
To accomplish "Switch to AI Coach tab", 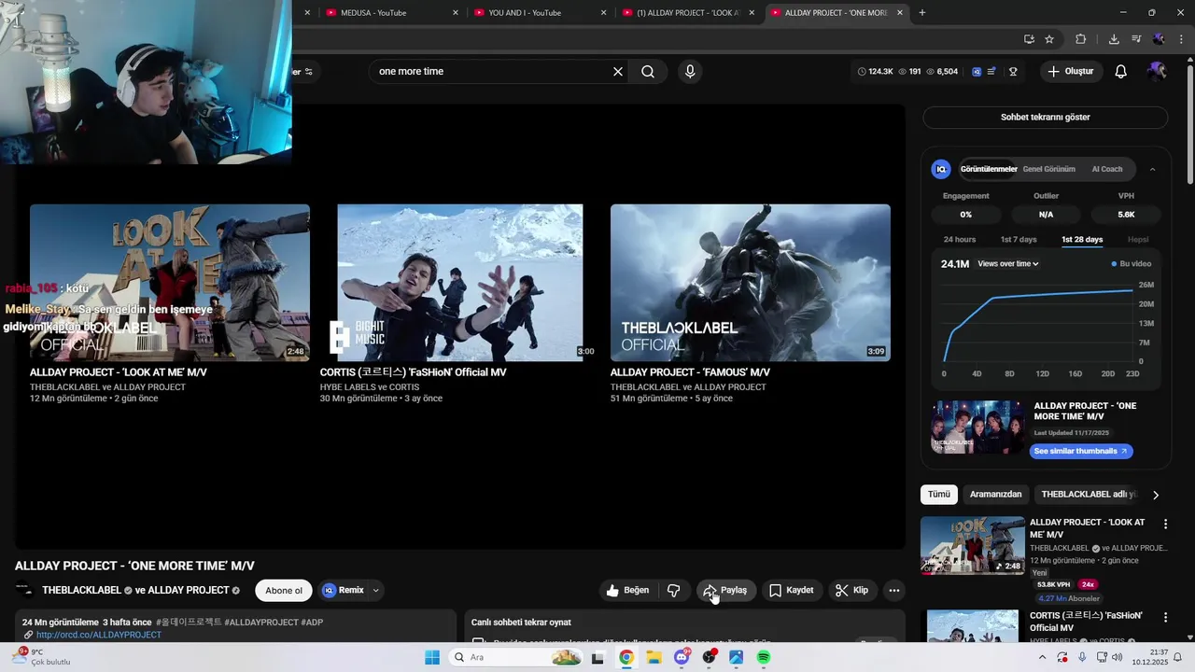I will coord(1107,169).
